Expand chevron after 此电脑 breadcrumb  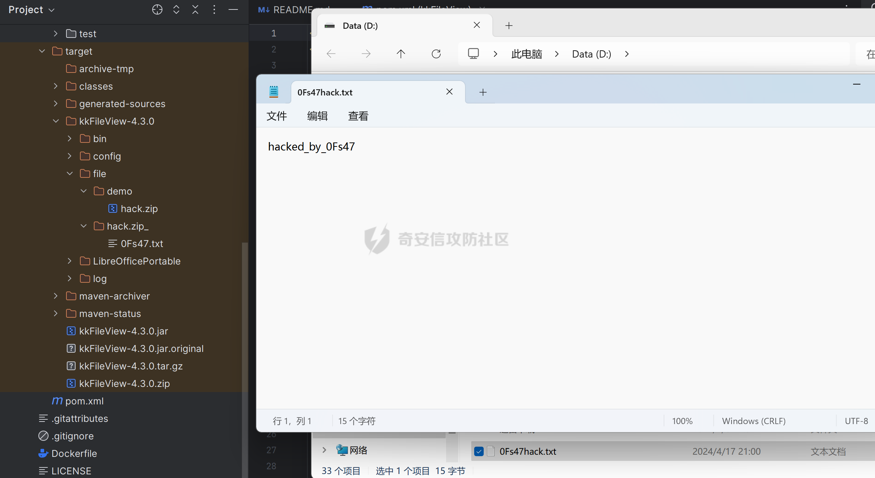557,54
